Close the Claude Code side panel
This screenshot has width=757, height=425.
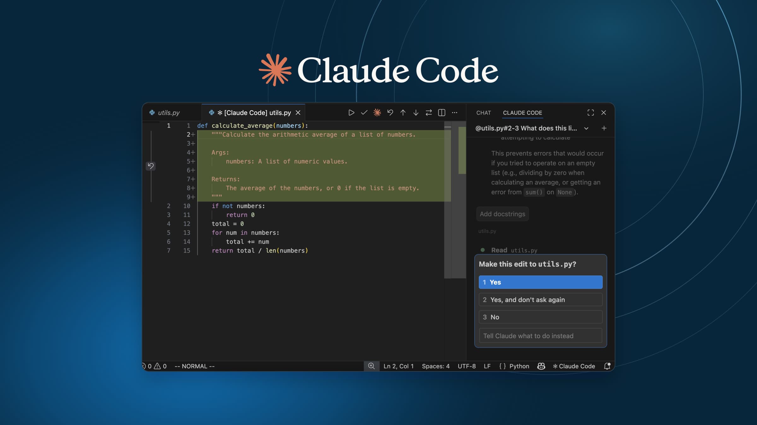pyautogui.click(x=604, y=113)
